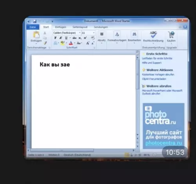Screen dimensions: 196x184
Task: Open the Hilfe und Support link
Action: tap(152, 63)
